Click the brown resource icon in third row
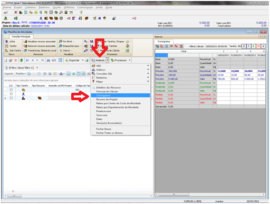Screen dimensions: 270x204 [x=40, y=98]
